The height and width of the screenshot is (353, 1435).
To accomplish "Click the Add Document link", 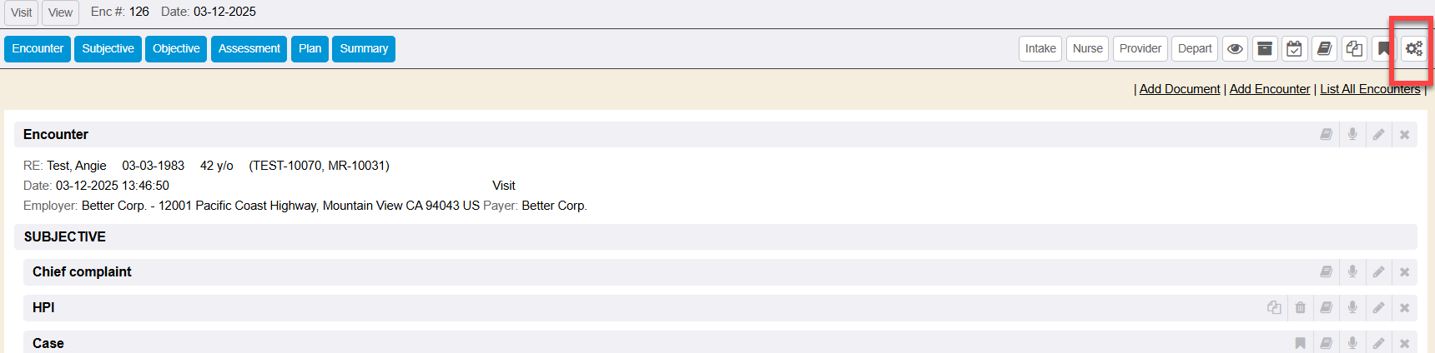I will 1179,89.
